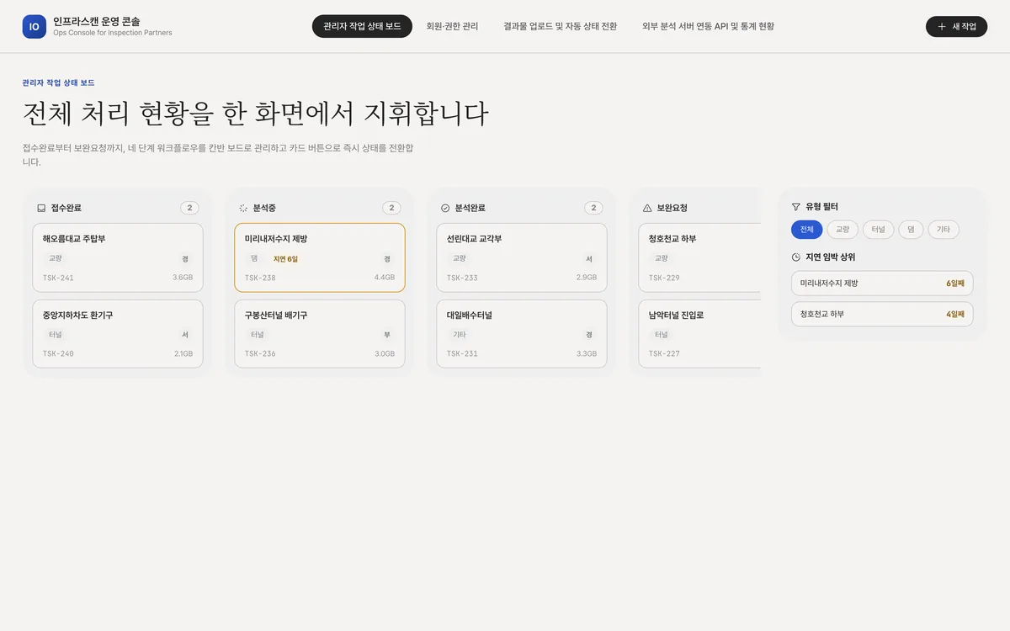Filter by 기타 chip in 유형 필터

tap(944, 230)
